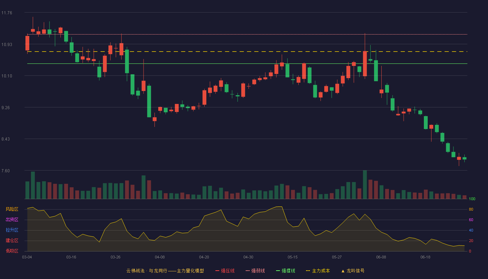This screenshot has width=488, height=279.
Task: Click the 建仓区 zone label
Action: 12,241
